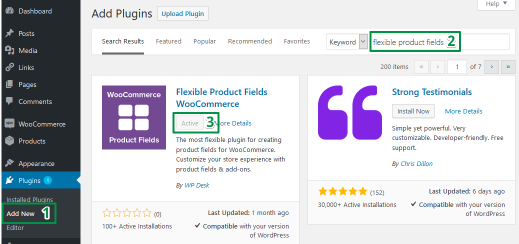
Task: Click the "200 items" count text
Action: coord(394,67)
